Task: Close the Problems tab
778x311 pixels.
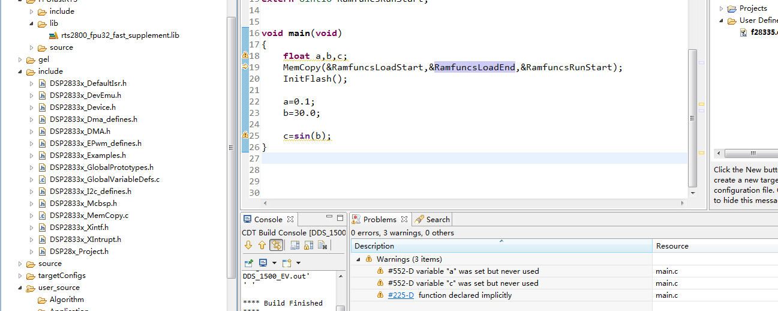Action: point(404,219)
